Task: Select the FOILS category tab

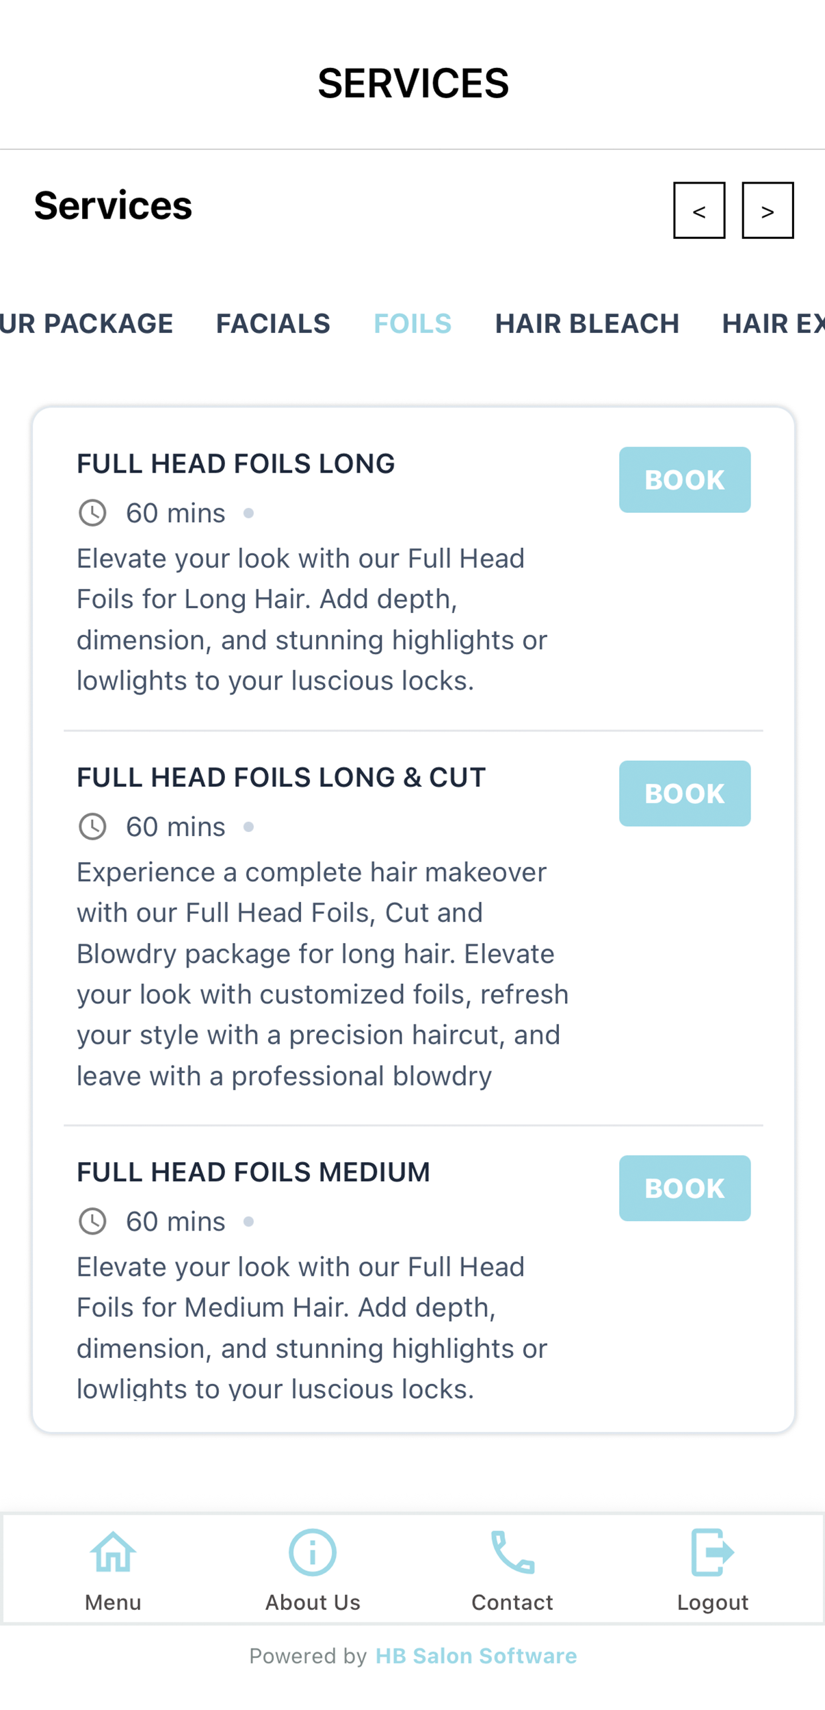Action: click(413, 323)
